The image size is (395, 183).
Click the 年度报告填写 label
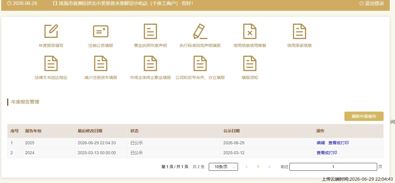[51, 45]
